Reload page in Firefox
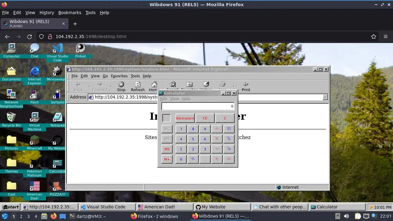The height and width of the screenshot is (221, 393). (29, 37)
